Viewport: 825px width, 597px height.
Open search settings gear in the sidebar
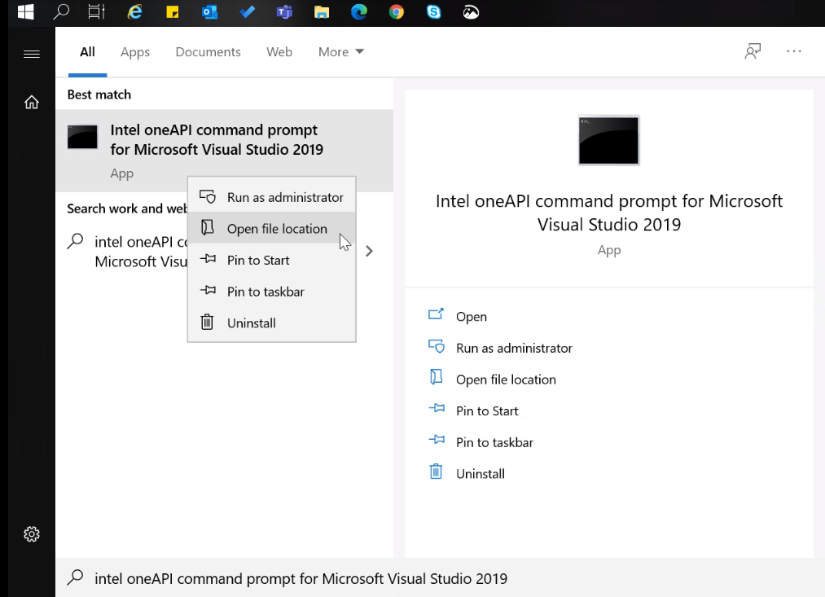[x=32, y=534]
